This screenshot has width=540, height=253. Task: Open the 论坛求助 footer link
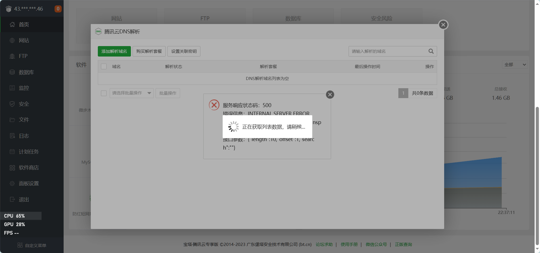[324, 244]
